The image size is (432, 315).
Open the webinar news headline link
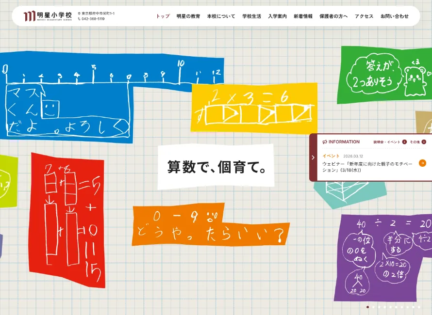(367, 167)
